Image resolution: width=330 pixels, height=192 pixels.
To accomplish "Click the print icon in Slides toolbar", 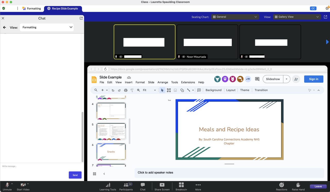I will click(126, 90).
